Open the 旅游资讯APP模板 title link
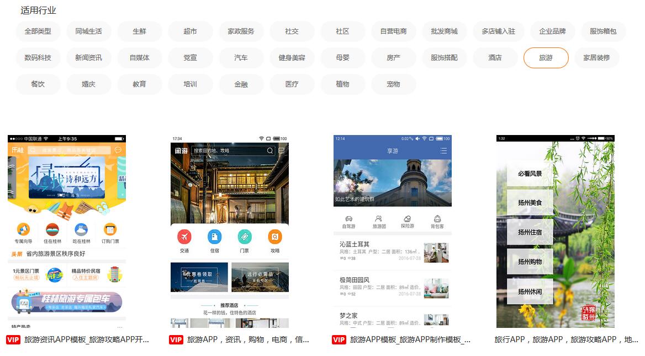 pos(86,340)
